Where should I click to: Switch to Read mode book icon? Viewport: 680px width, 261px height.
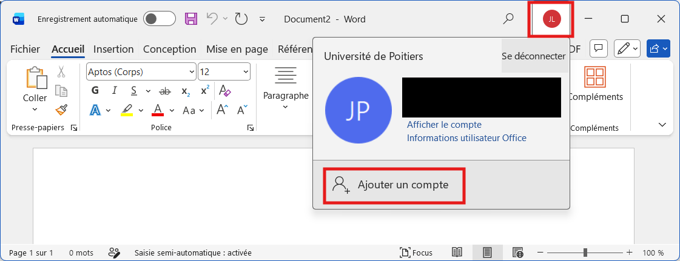coord(457,253)
